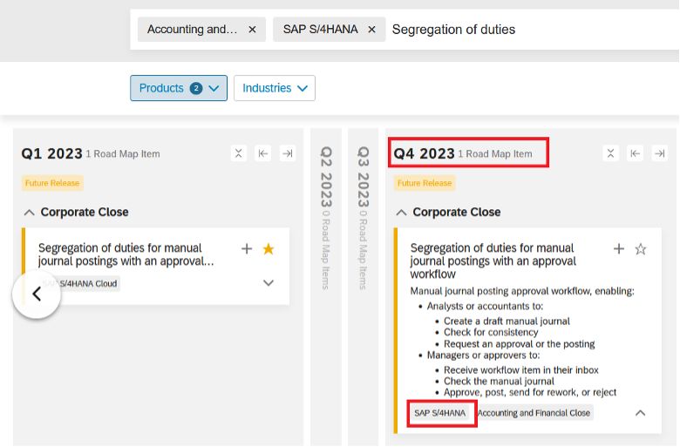Open the Products filter dropdown

click(179, 88)
